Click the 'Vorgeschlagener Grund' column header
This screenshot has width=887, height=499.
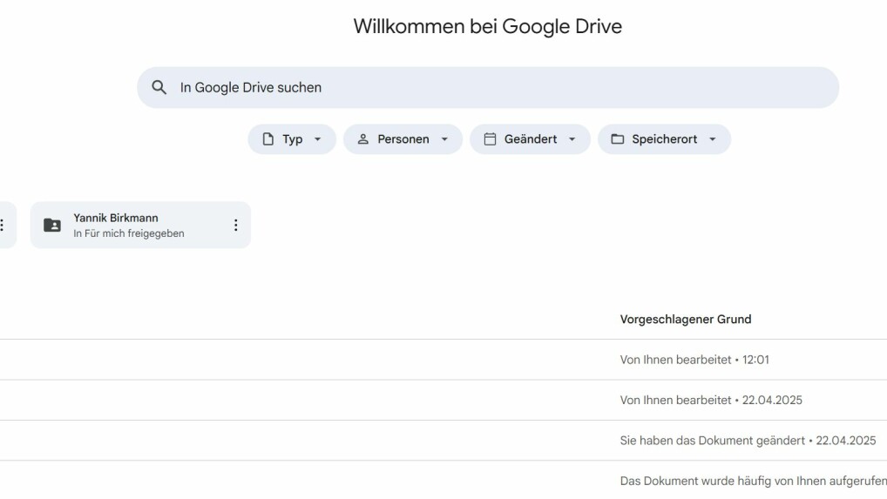pos(686,320)
